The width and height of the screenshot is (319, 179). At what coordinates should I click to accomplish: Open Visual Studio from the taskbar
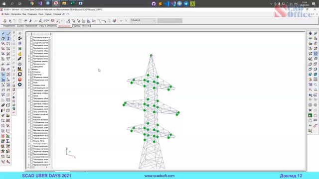40,3
